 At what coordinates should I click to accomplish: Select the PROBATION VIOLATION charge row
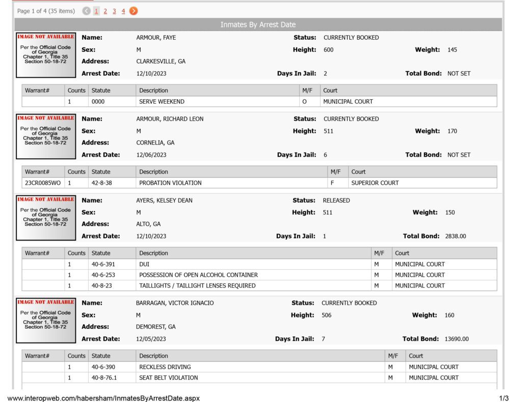[259, 183]
